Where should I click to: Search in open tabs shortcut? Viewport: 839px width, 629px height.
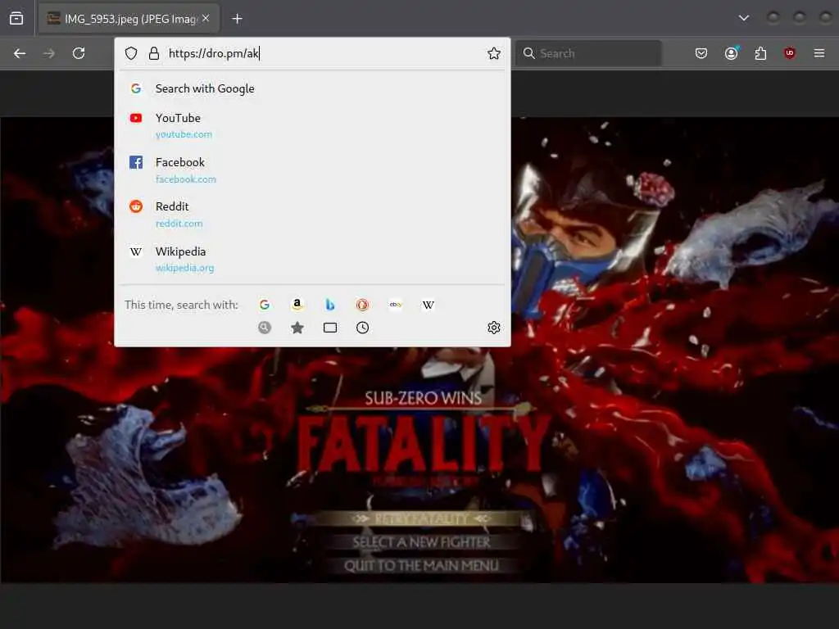pos(330,328)
